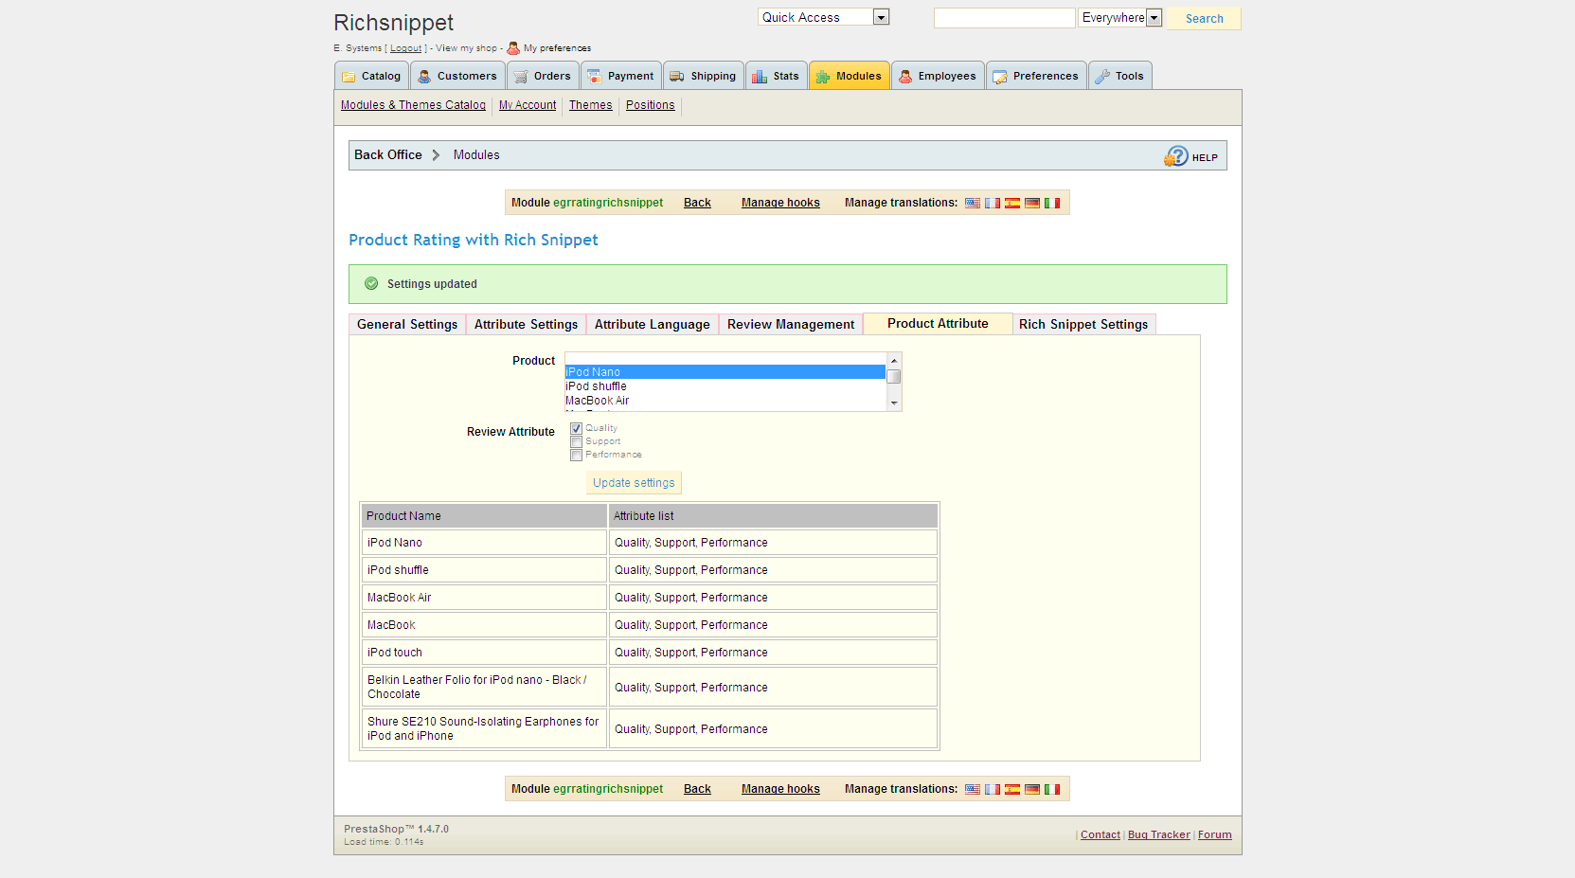Open My Account submenu link
1575x878 pixels.
(528, 105)
